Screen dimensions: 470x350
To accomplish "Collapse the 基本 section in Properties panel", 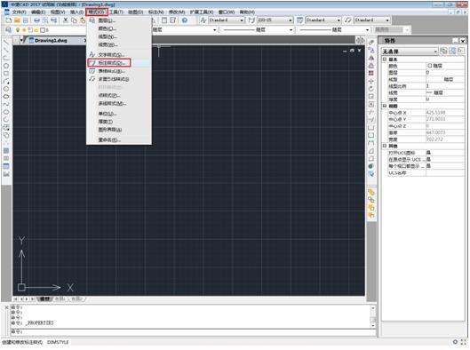I will (x=385, y=60).
